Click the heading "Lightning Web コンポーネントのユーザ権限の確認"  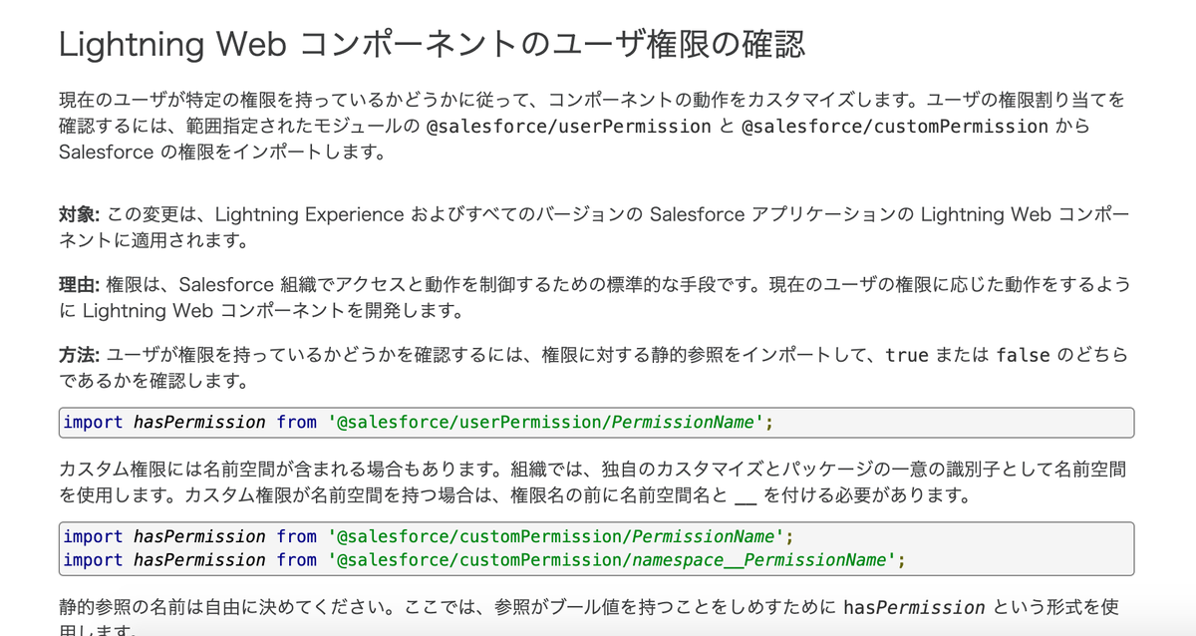pos(432,45)
